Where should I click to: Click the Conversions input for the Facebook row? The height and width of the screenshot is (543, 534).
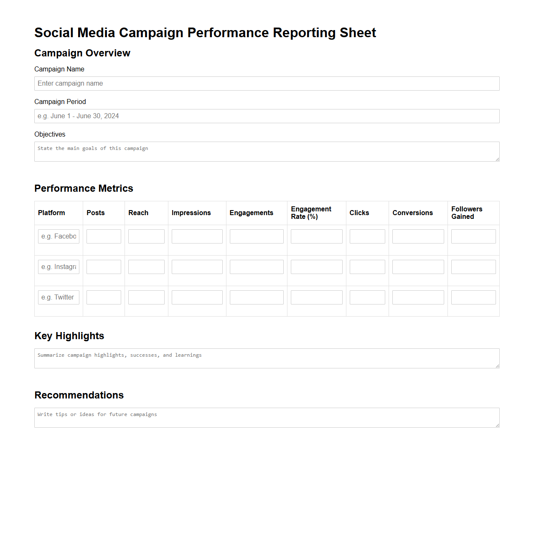[x=418, y=236]
